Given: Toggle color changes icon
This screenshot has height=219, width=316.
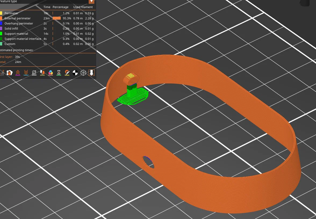Looking at the screenshot, I should [x=51, y=73].
